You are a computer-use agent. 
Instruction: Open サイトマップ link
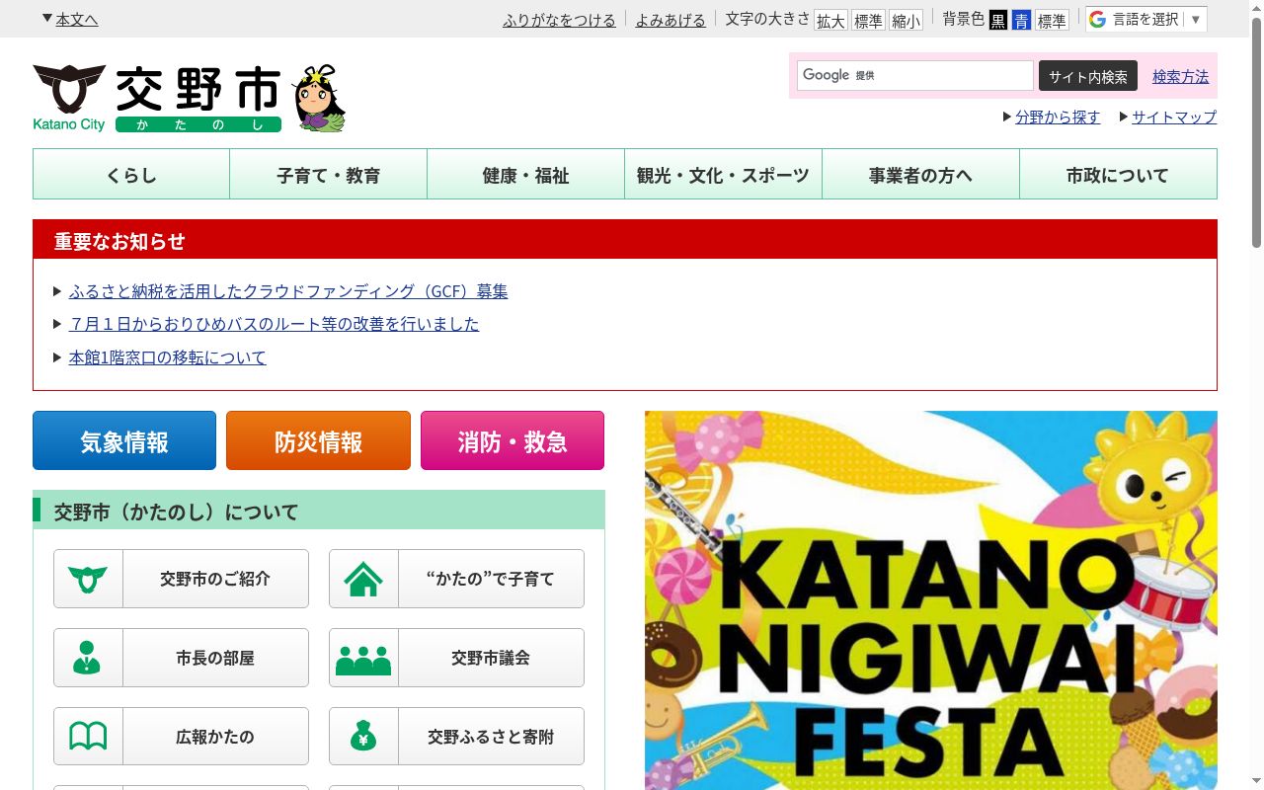pyautogui.click(x=1174, y=117)
